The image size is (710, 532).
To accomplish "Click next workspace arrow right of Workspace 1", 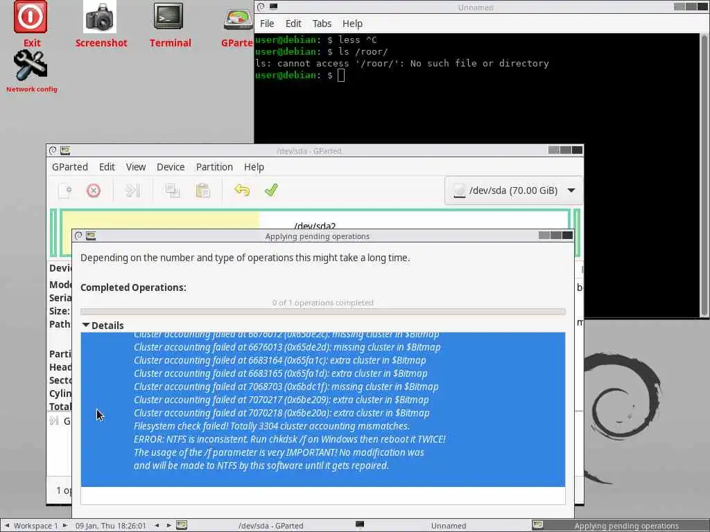I will pyautogui.click(x=64, y=525).
